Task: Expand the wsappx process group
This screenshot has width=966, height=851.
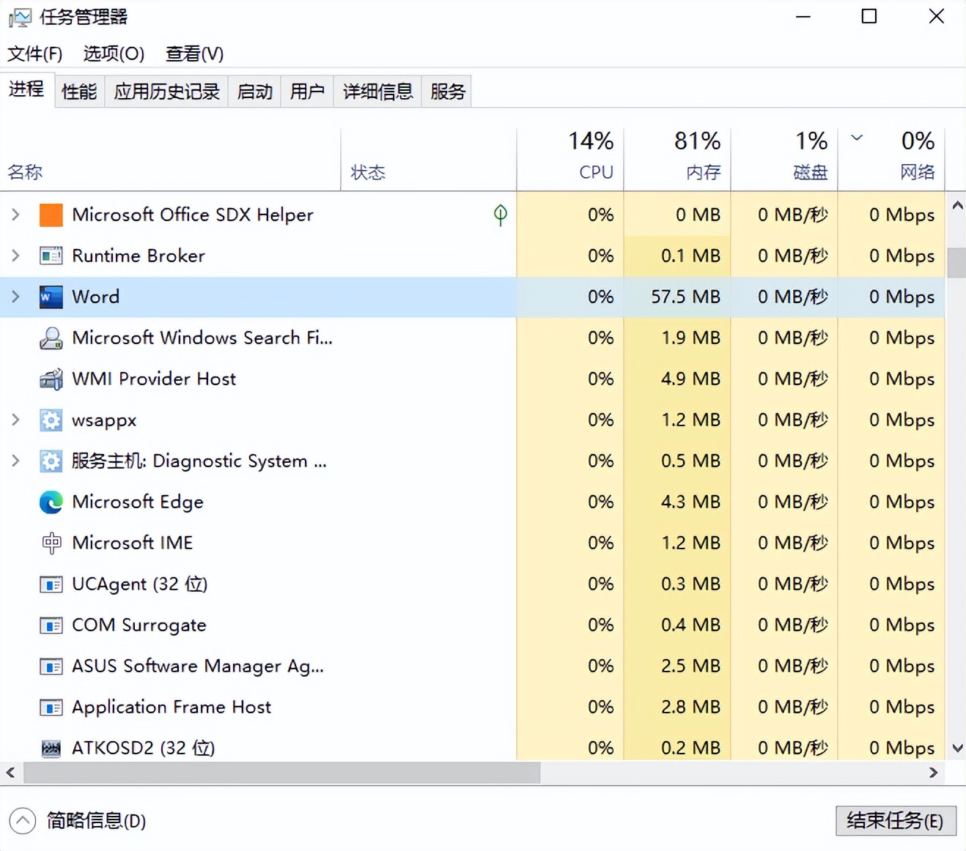Action: pos(15,420)
